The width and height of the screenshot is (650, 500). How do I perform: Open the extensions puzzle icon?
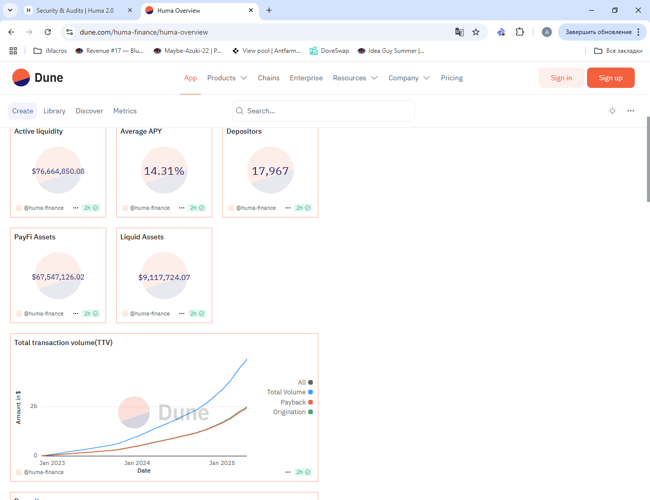[519, 32]
